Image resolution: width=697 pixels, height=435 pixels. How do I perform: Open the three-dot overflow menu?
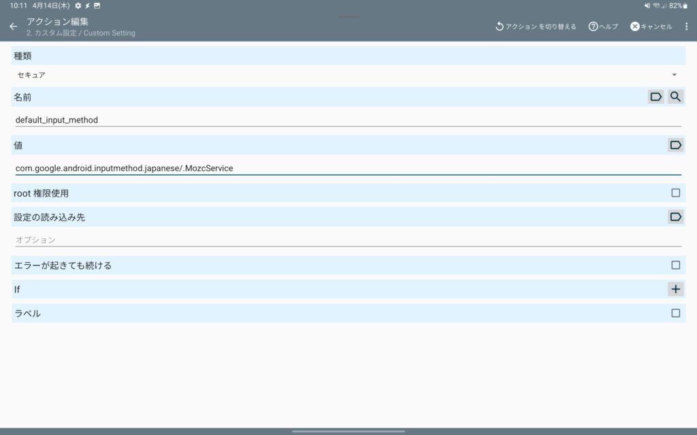pyautogui.click(x=686, y=27)
